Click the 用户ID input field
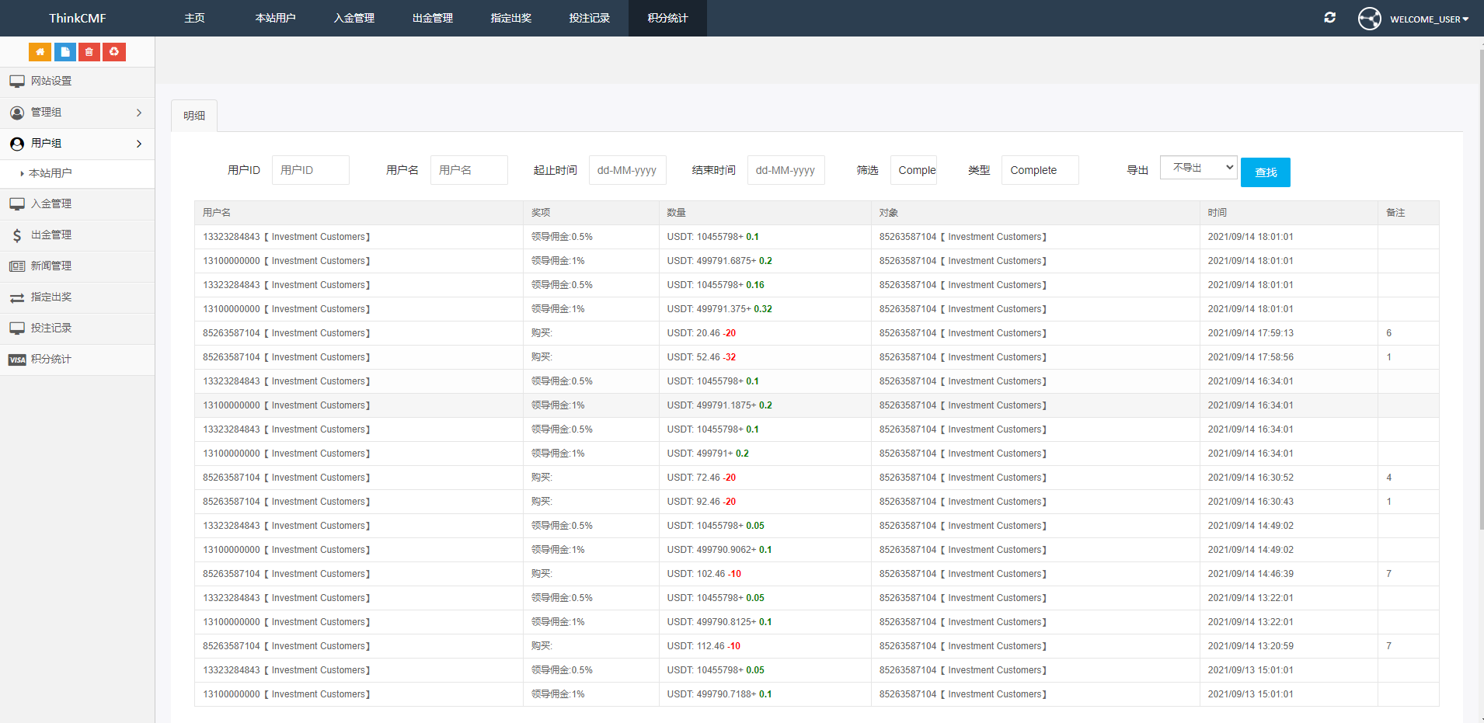This screenshot has height=723, width=1484. click(x=310, y=170)
